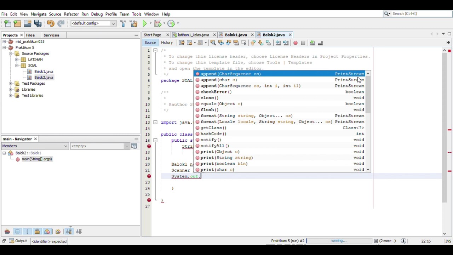
Task: Collapse the Praktikum 5 project node
Action: (4, 47)
